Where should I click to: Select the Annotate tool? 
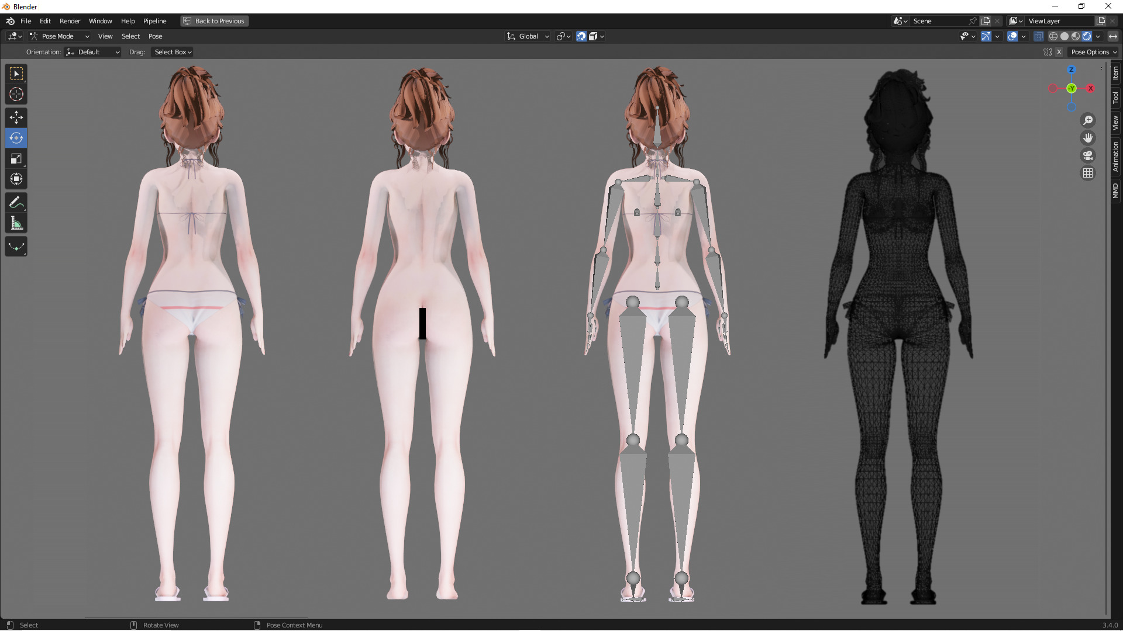(x=16, y=203)
